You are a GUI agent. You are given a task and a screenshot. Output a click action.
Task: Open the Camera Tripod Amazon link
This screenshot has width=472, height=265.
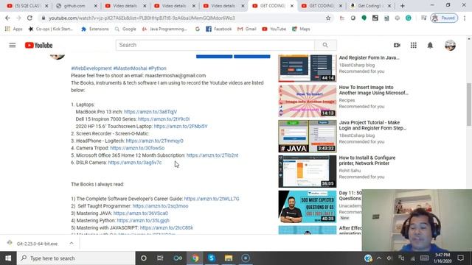click(x=137, y=148)
